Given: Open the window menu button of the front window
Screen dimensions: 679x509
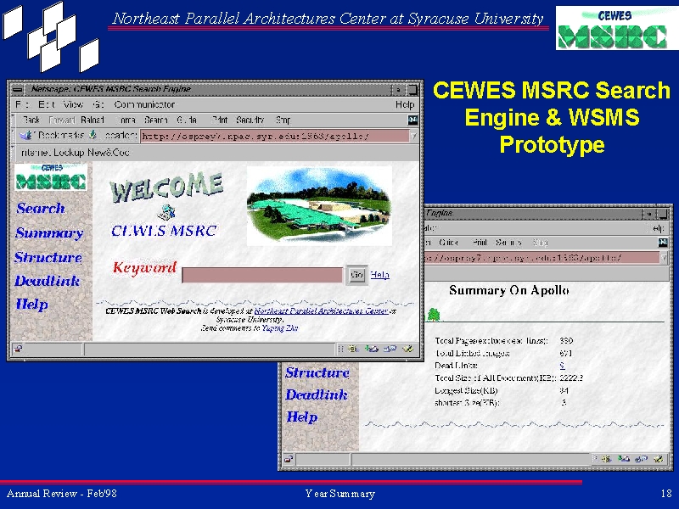Looking at the screenshot, I should pos(17,90).
